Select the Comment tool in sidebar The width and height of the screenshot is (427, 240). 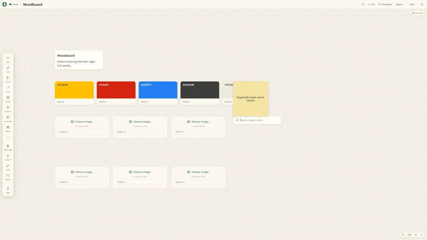(8, 119)
